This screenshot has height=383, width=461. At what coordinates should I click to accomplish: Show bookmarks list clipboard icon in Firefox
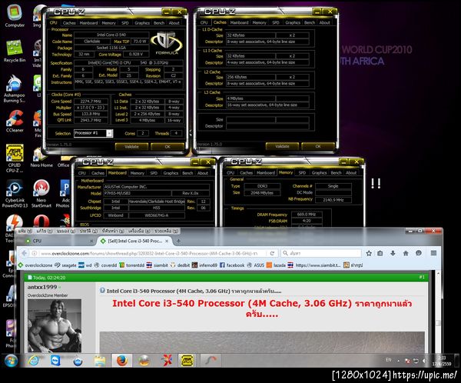click(x=380, y=253)
